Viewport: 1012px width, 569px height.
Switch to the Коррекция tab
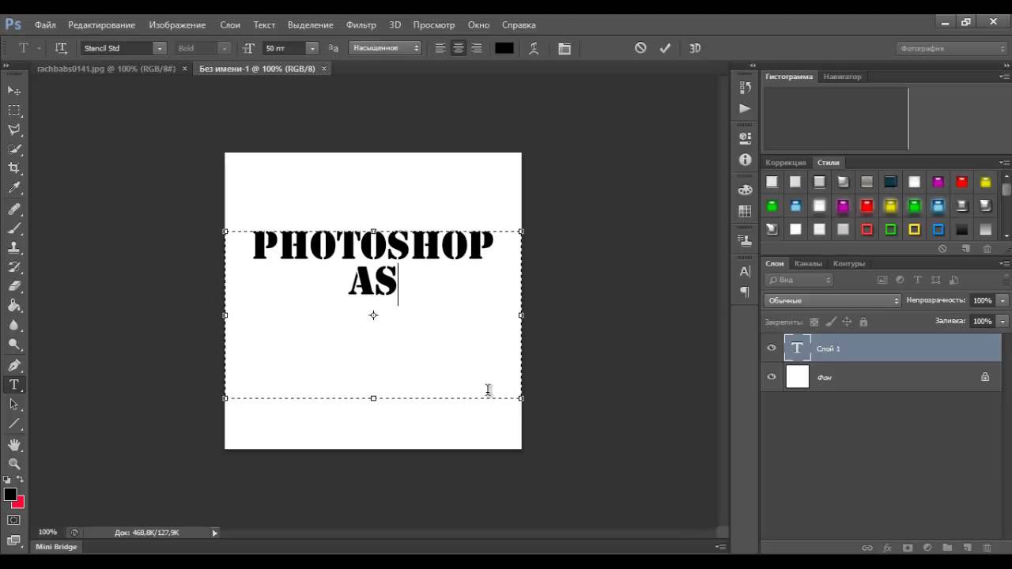[785, 163]
